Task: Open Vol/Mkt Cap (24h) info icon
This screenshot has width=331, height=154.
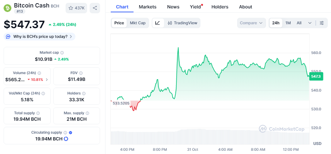Action: [43, 94]
